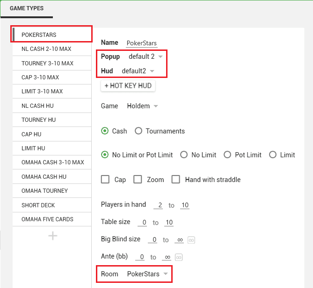Edit Players in hand minimum value 2

point(158,205)
